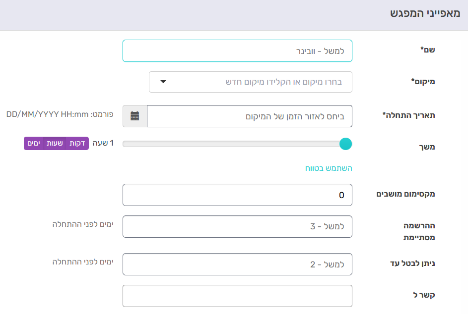The width and height of the screenshot is (468, 314).
Task: Open the calendar date picker icon
Action: (135, 116)
